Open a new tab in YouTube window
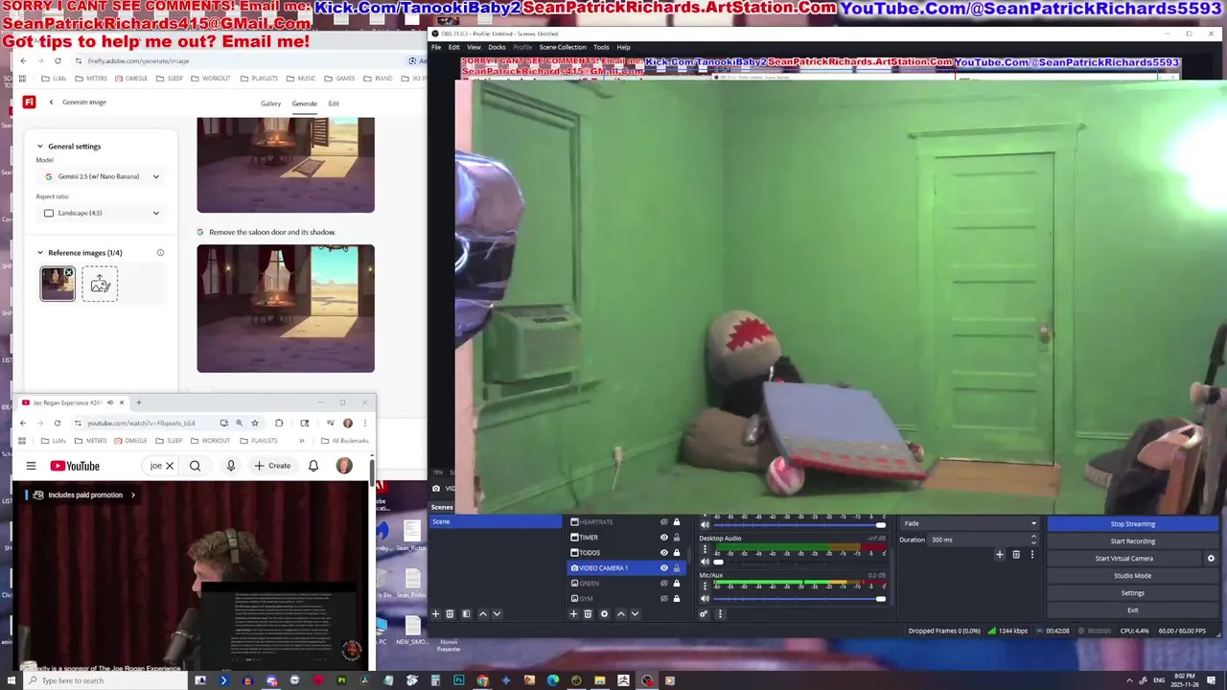1227x690 pixels. 138,402
